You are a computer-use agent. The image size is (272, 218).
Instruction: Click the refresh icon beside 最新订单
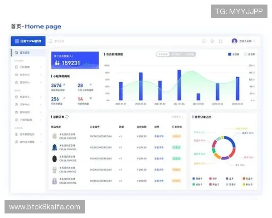pos(68,117)
